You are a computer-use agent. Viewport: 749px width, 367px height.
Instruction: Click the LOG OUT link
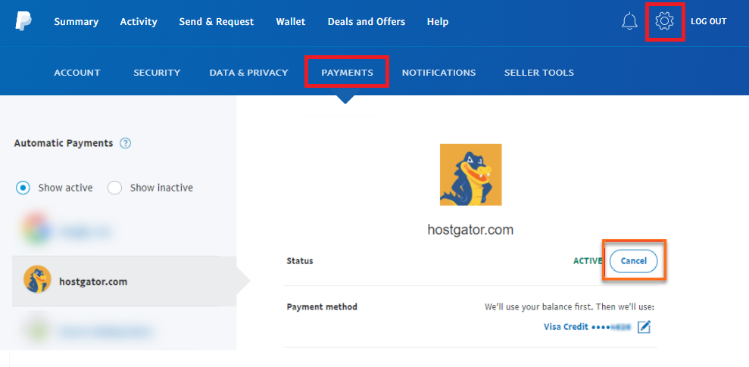[708, 21]
